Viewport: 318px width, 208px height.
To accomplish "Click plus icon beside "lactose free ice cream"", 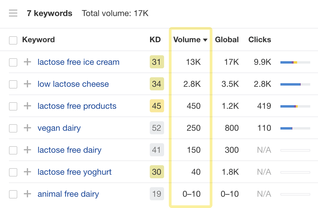I will [27, 62].
